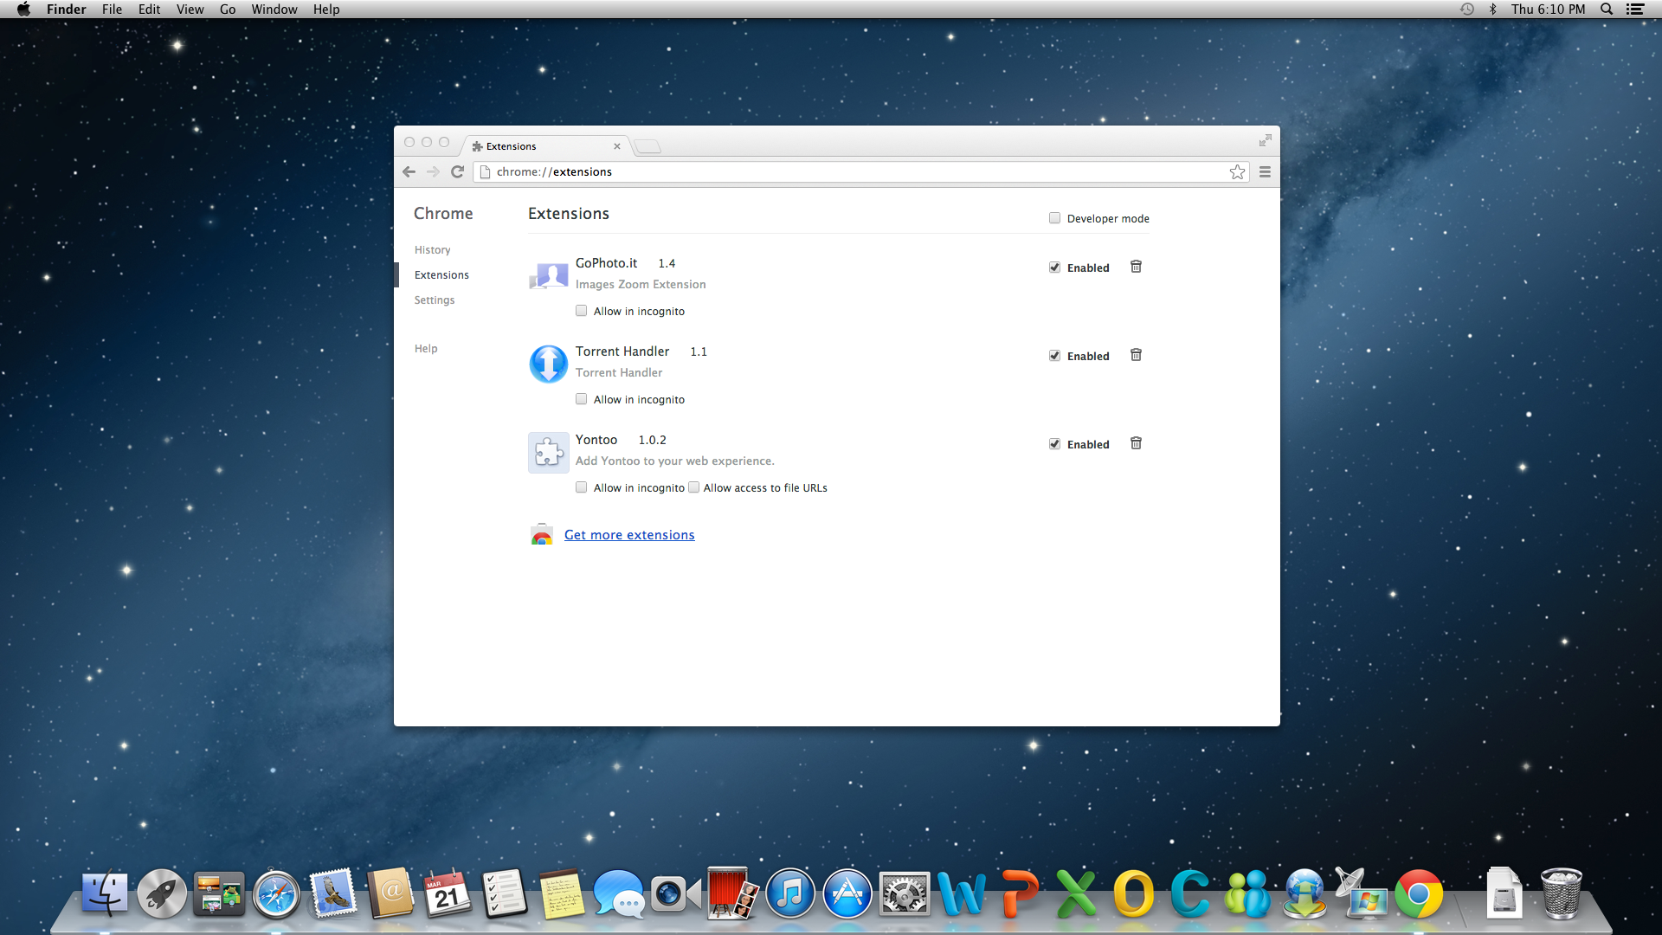Enable Developer mode
The height and width of the screenshot is (935, 1662).
tap(1054, 217)
